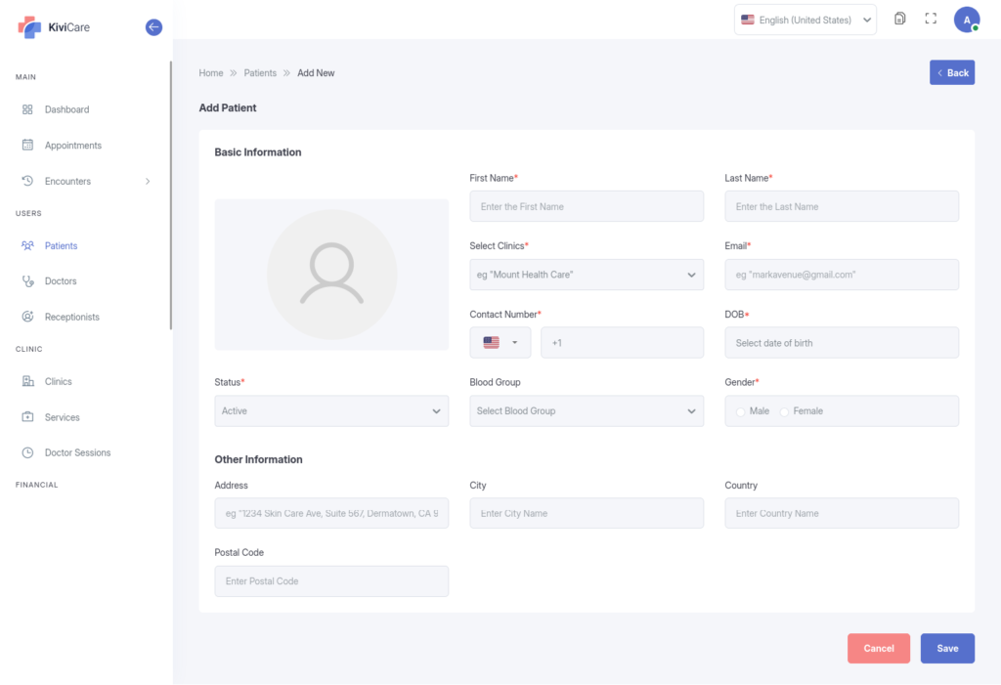Expand the Encounters submenu chevron

click(148, 181)
